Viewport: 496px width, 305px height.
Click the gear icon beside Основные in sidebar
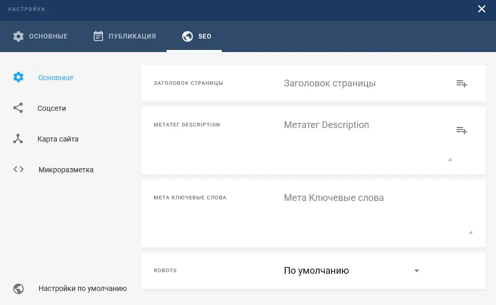click(x=18, y=78)
